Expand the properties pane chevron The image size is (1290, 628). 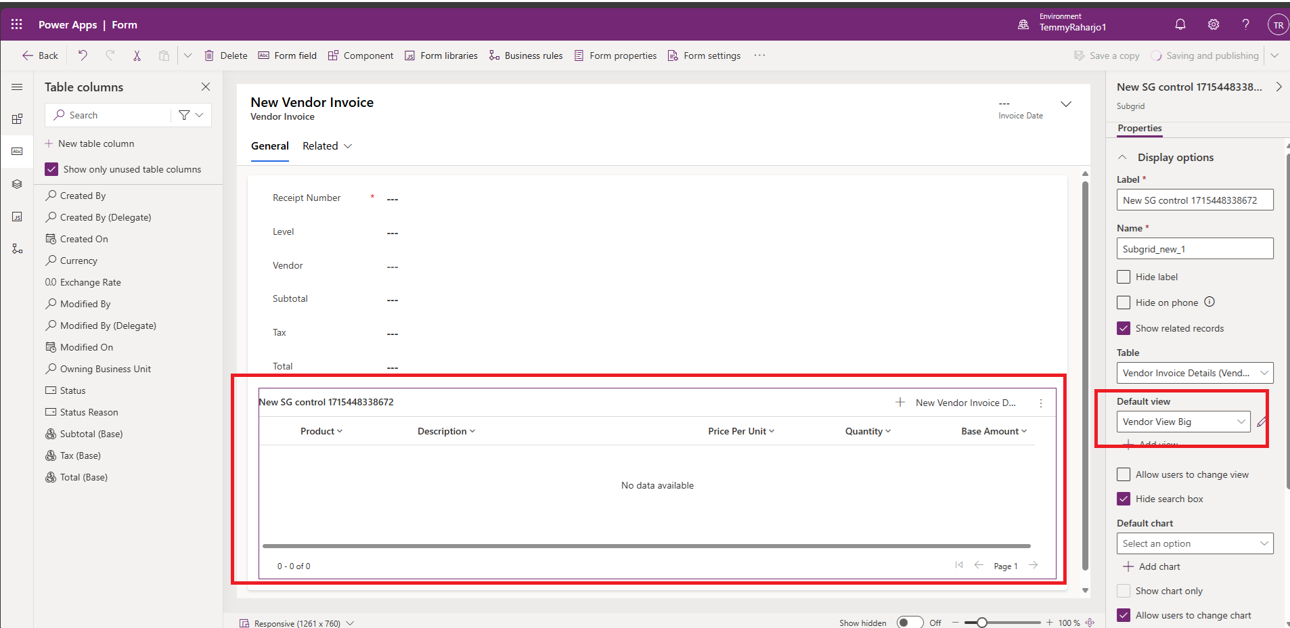[1278, 87]
